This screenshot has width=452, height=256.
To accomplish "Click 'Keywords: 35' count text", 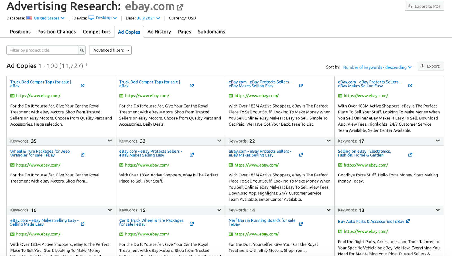I will pos(23,141).
